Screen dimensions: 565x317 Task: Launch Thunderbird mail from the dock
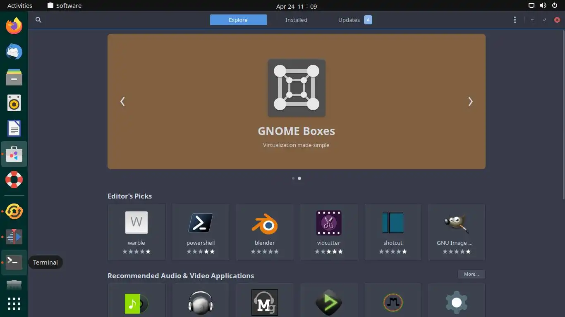pos(14,52)
